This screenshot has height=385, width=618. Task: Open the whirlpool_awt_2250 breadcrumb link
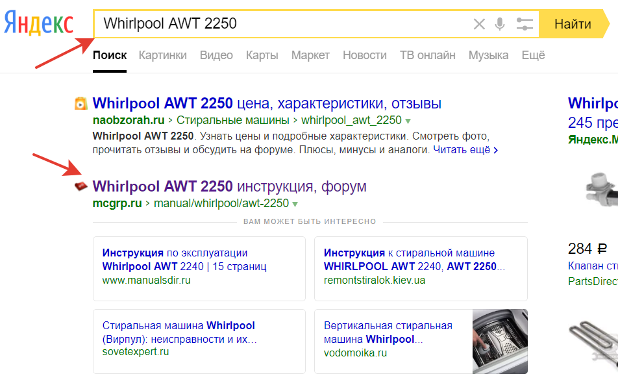coord(352,120)
